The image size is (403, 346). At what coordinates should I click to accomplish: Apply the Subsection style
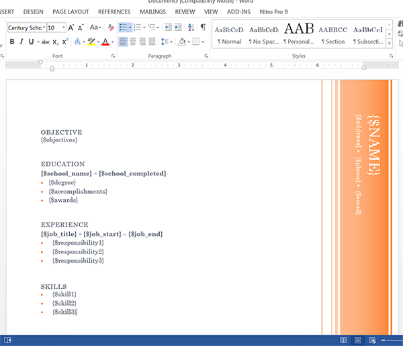click(368, 34)
